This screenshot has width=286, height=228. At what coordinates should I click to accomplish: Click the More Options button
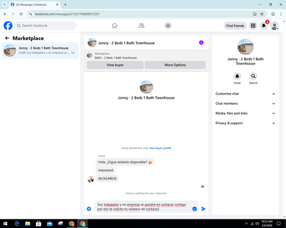(175, 65)
